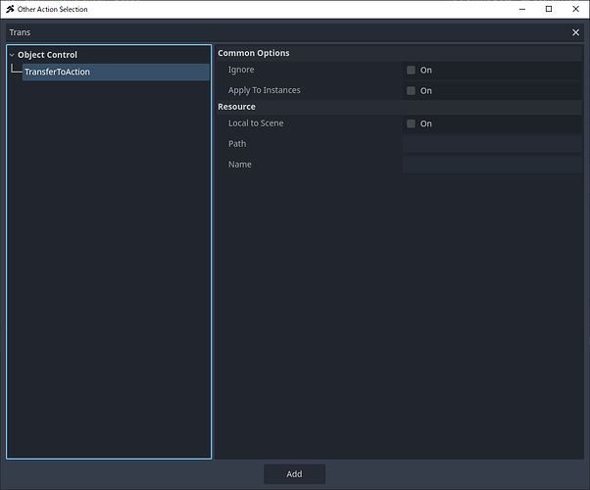Click into the Name input field
The height and width of the screenshot is (490, 590).
pyautogui.click(x=491, y=165)
